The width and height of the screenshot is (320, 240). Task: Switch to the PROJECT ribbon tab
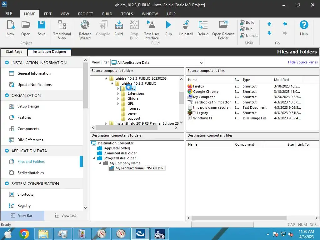86,14
